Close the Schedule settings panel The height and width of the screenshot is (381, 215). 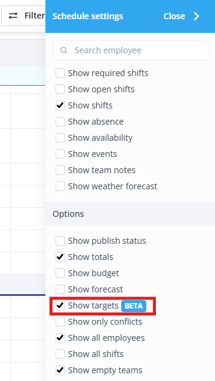coord(181,16)
